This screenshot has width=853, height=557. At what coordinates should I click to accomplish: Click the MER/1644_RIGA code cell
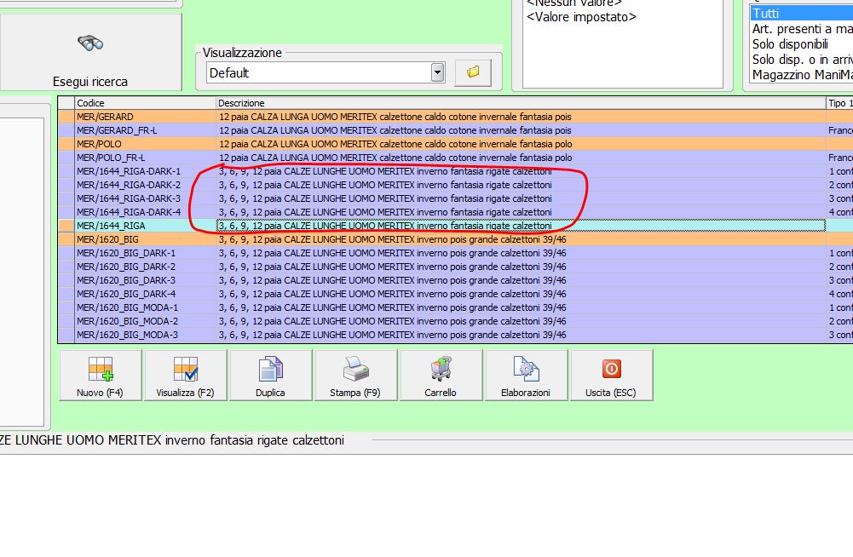pyautogui.click(x=145, y=226)
